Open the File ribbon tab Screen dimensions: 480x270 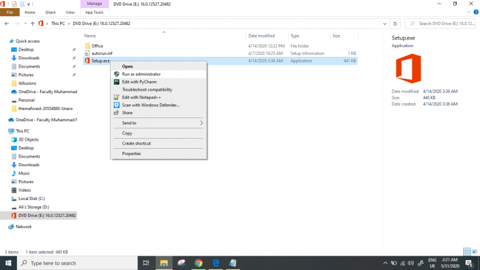10,12
